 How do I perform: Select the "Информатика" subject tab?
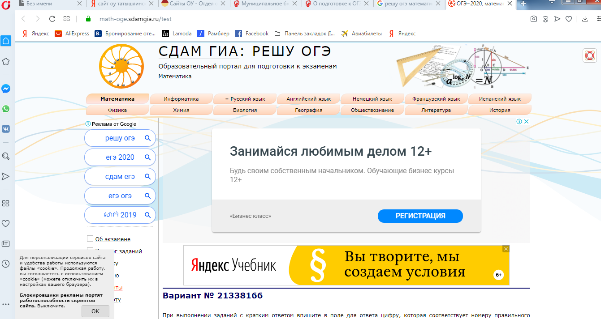181,99
